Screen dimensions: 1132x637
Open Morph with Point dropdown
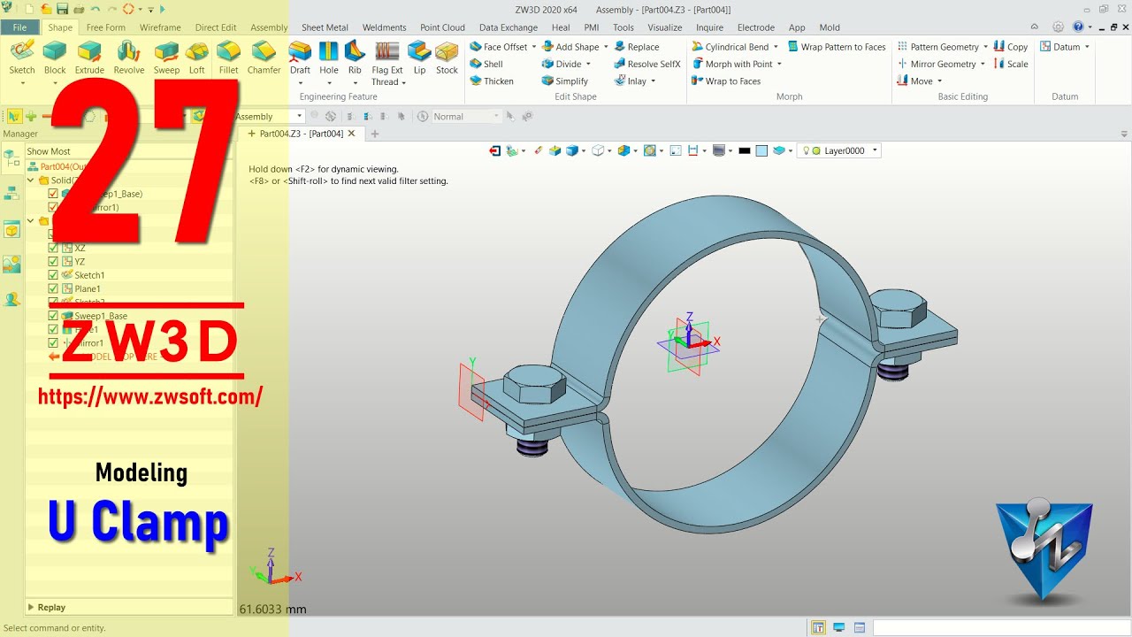779,64
